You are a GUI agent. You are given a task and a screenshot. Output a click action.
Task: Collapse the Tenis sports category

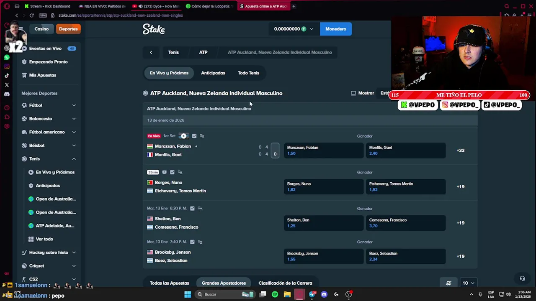[x=74, y=159]
